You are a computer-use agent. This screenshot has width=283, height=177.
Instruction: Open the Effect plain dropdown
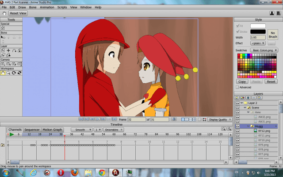pyautogui.click(x=258, y=43)
